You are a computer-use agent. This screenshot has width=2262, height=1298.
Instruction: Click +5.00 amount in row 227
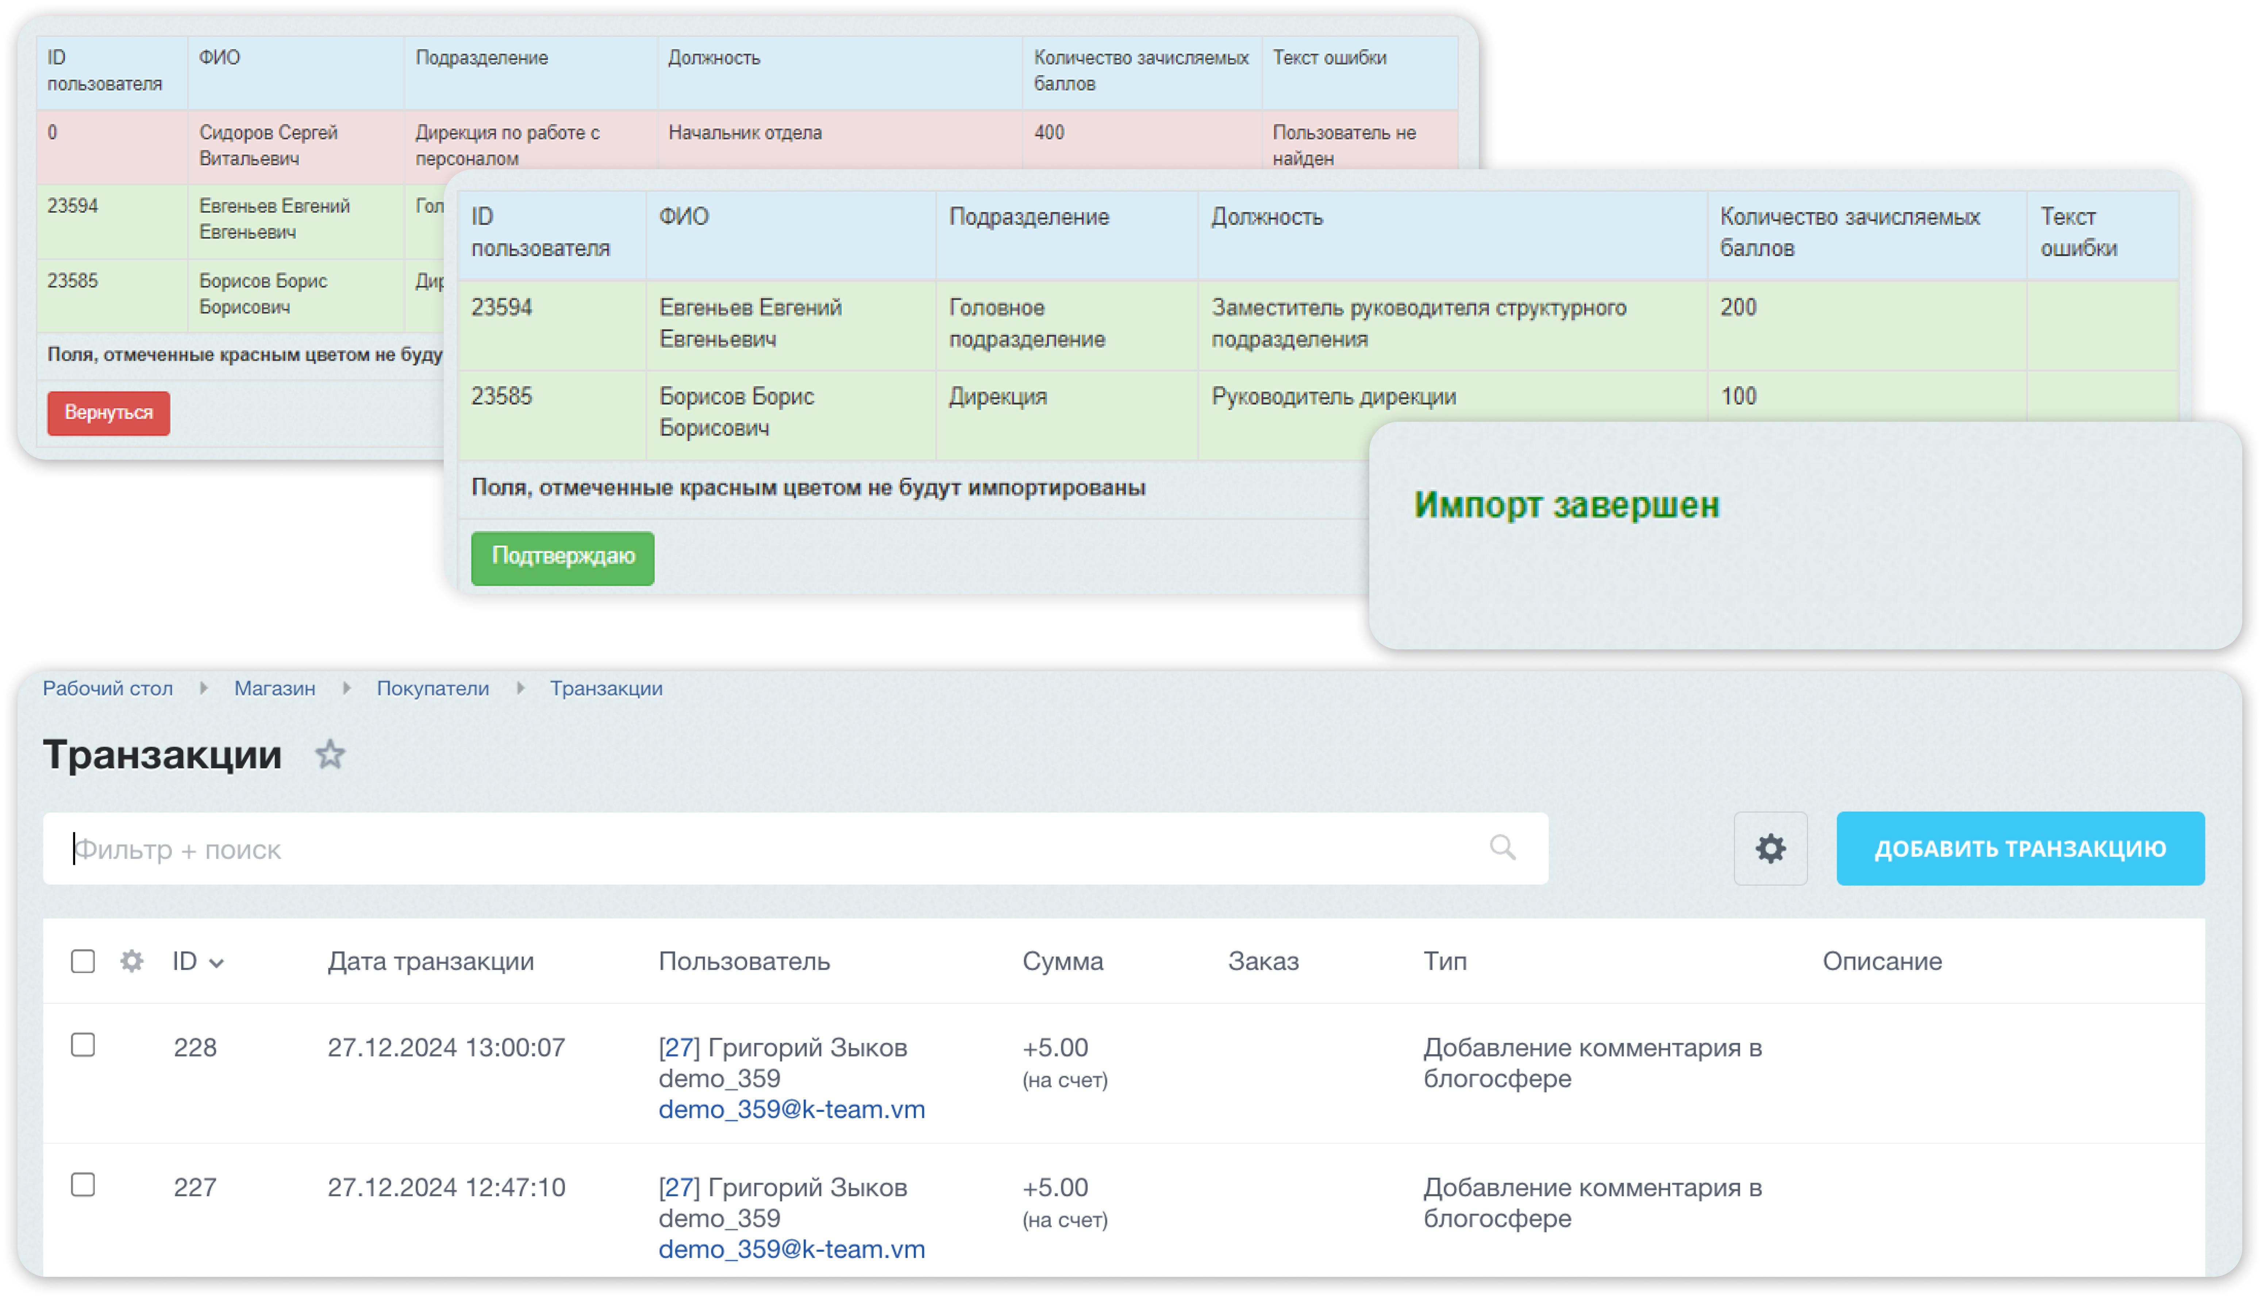[x=1056, y=1187]
